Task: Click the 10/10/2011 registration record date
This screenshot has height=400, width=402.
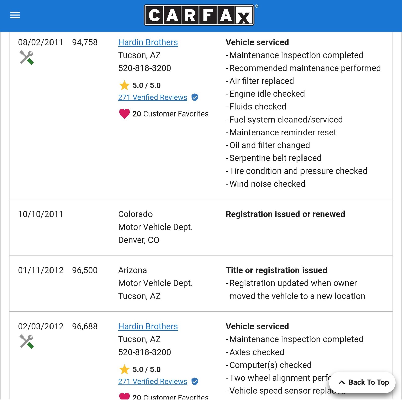Action: click(41, 214)
